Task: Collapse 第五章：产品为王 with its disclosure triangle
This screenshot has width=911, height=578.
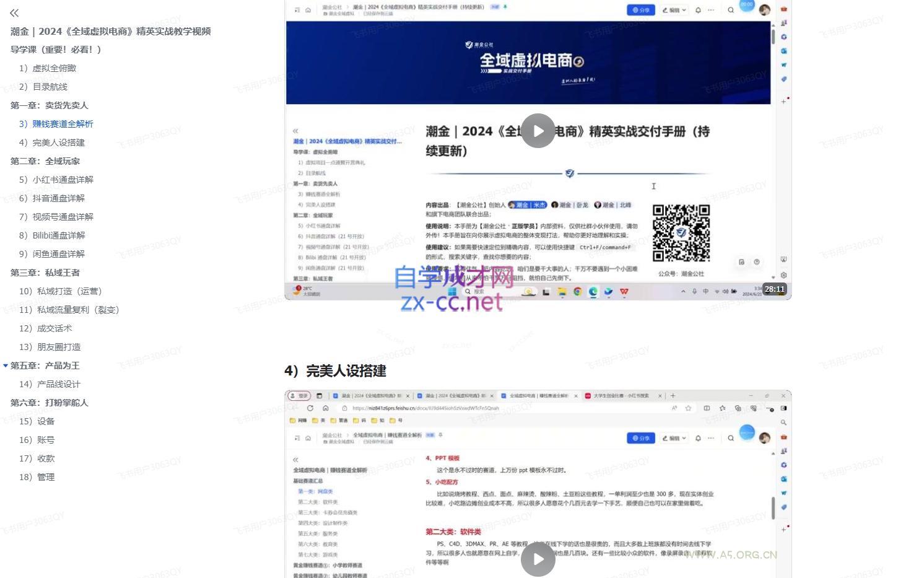Action: point(6,366)
